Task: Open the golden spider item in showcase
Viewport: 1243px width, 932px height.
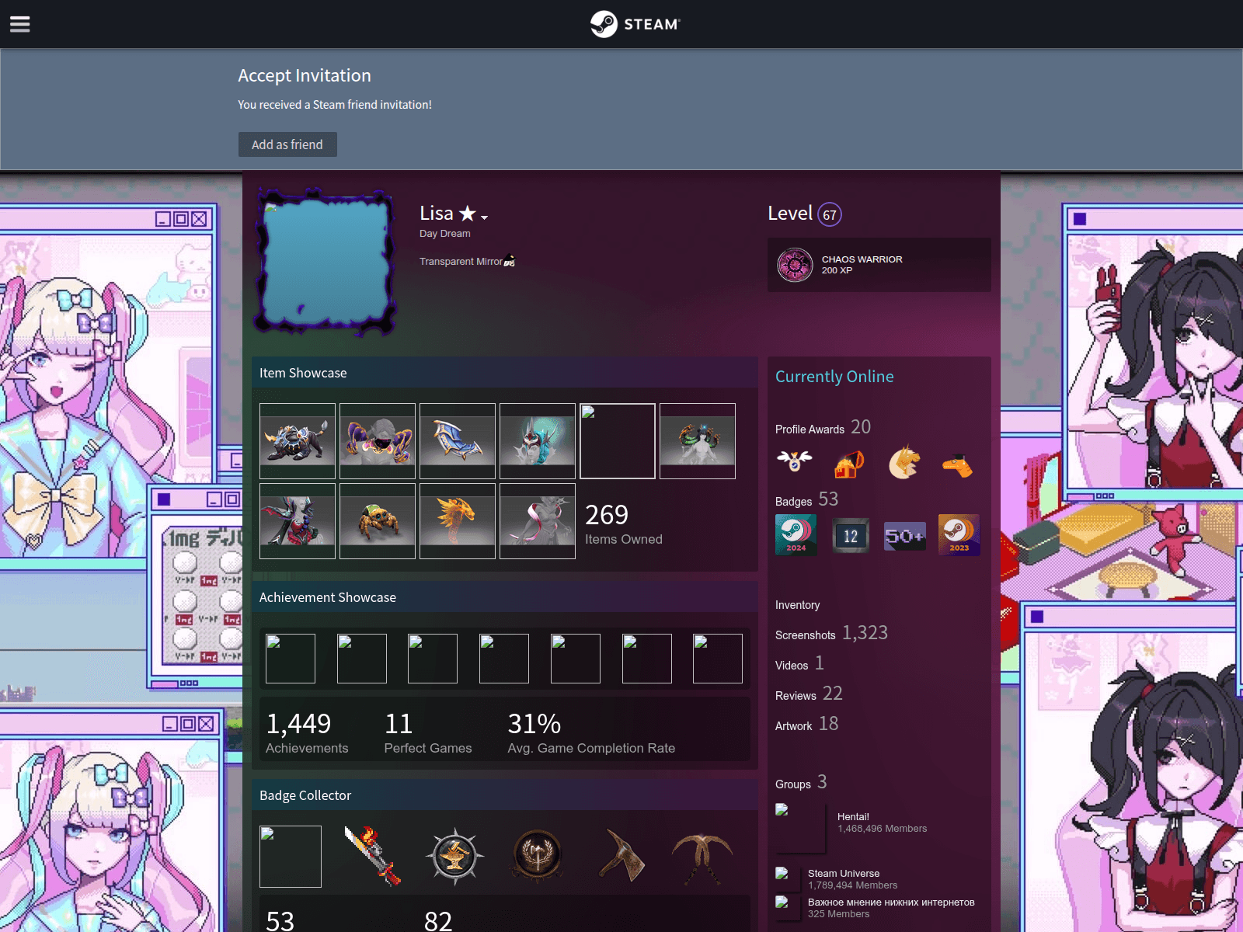Action: [x=378, y=521]
